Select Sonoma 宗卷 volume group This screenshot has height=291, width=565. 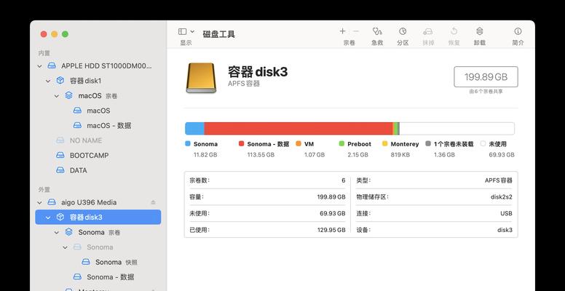[98, 232]
